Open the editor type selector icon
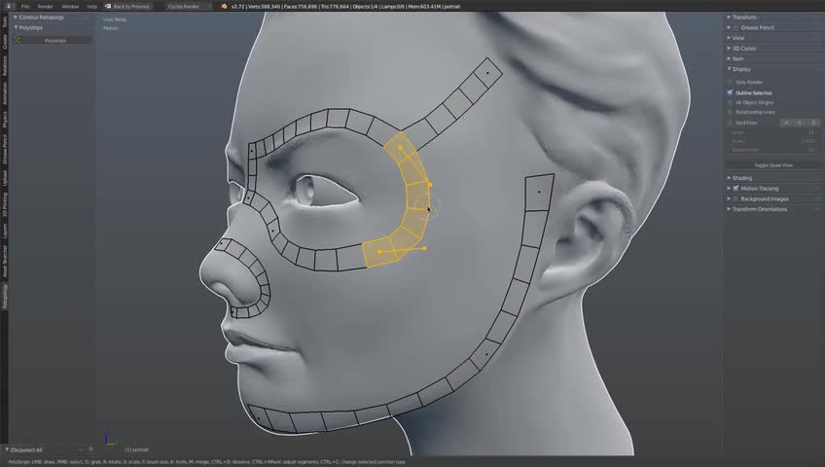Image resolution: width=825 pixels, height=467 pixels. point(9,6)
